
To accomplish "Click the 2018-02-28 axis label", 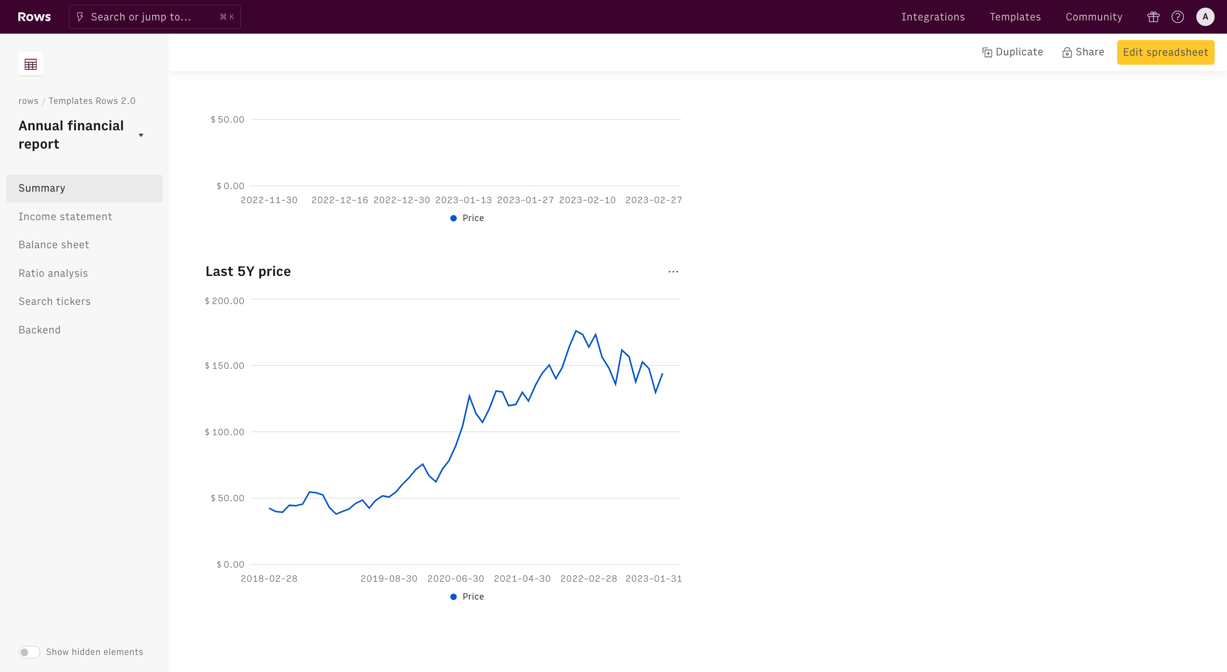I will 269,579.
